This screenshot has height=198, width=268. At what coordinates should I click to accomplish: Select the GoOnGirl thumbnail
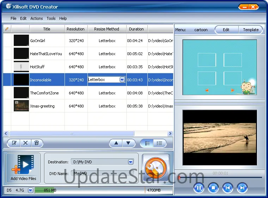(21, 40)
